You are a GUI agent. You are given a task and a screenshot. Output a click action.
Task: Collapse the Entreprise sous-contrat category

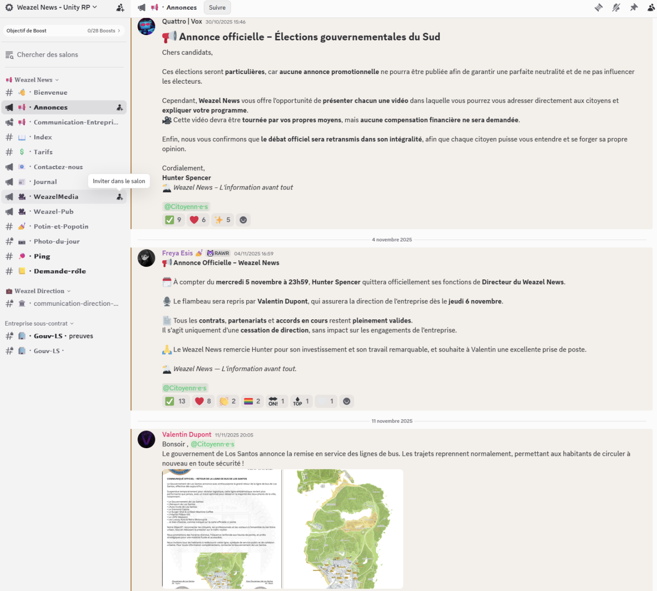(39, 324)
